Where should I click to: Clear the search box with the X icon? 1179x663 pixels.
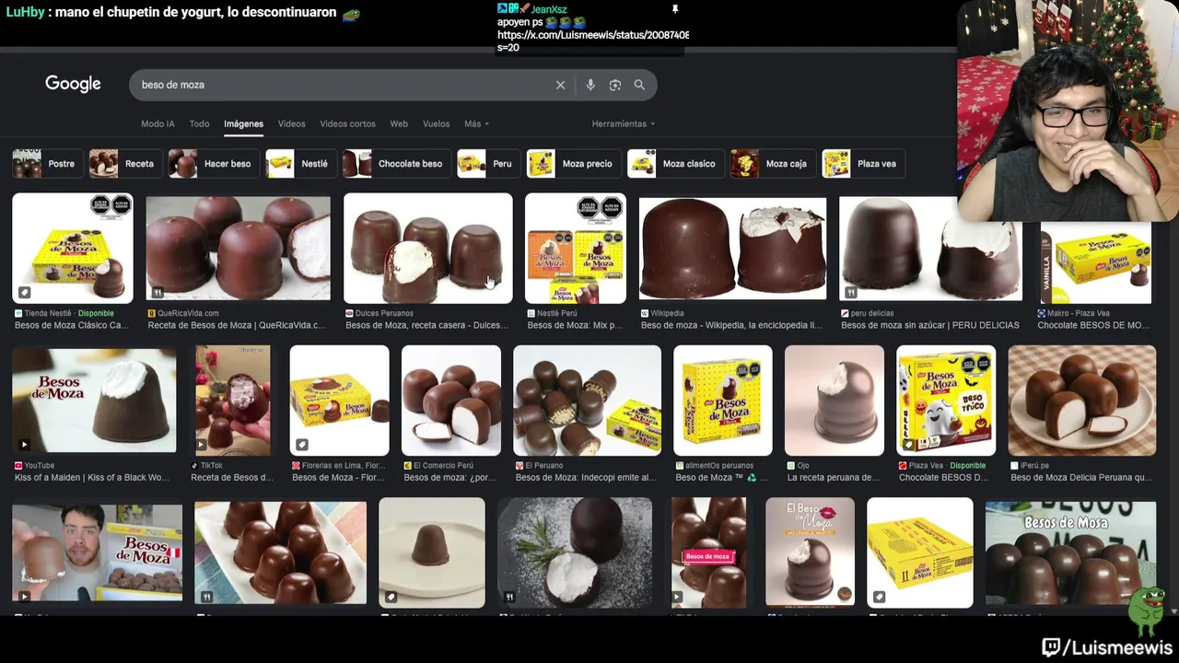pyautogui.click(x=560, y=85)
